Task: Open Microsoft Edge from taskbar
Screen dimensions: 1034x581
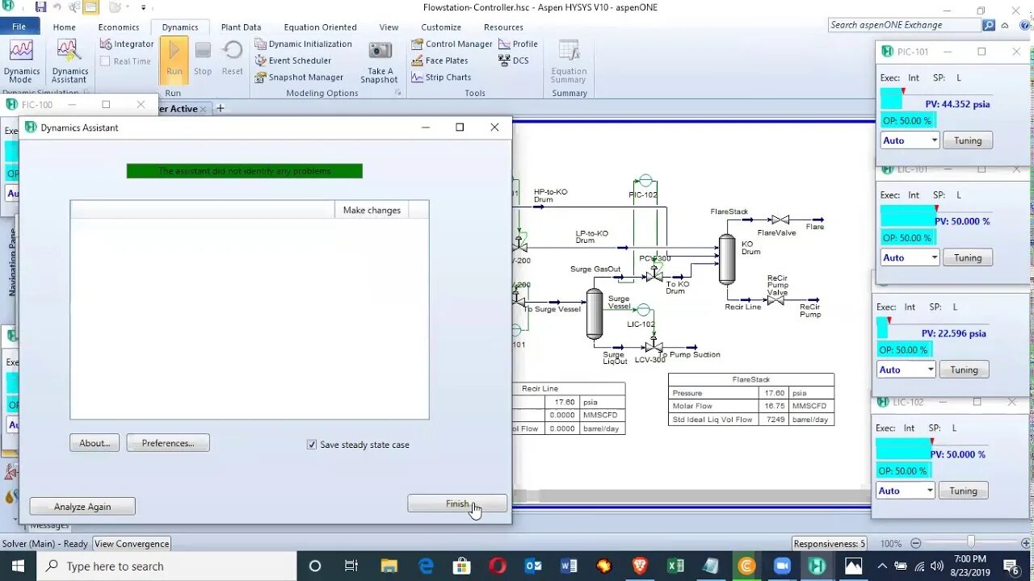Action: 426,566
